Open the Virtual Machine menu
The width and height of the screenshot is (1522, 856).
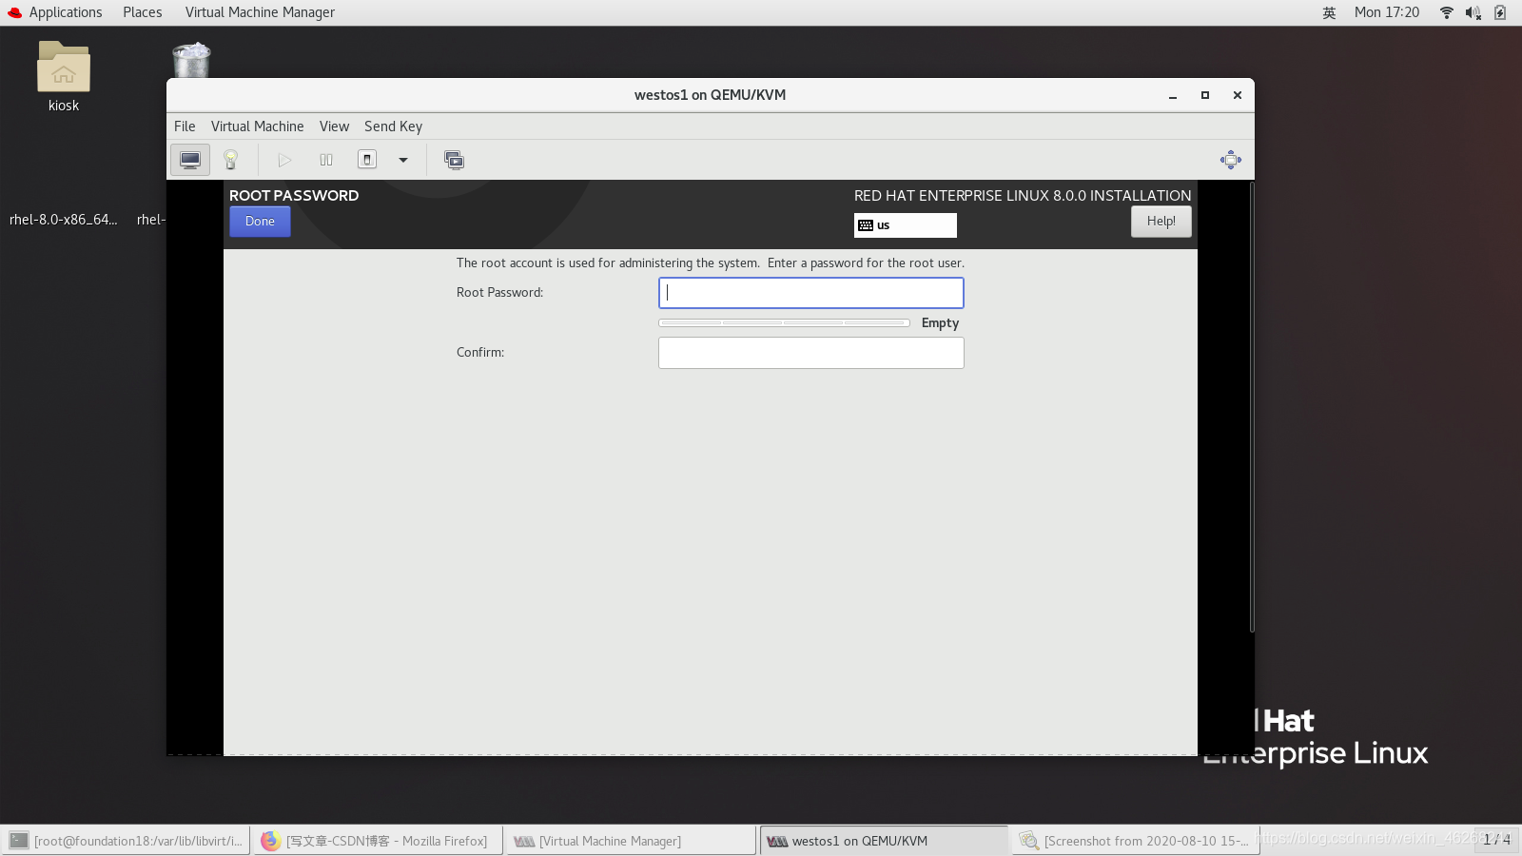click(x=258, y=126)
